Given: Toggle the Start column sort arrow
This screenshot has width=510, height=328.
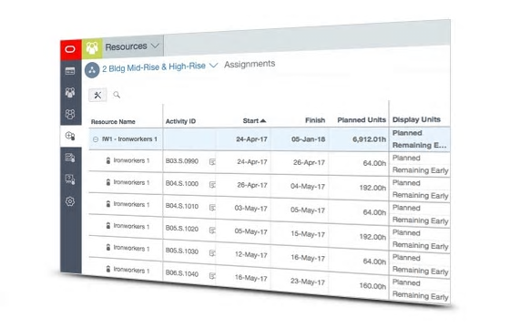Looking at the screenshot, I should coord(263,120).
